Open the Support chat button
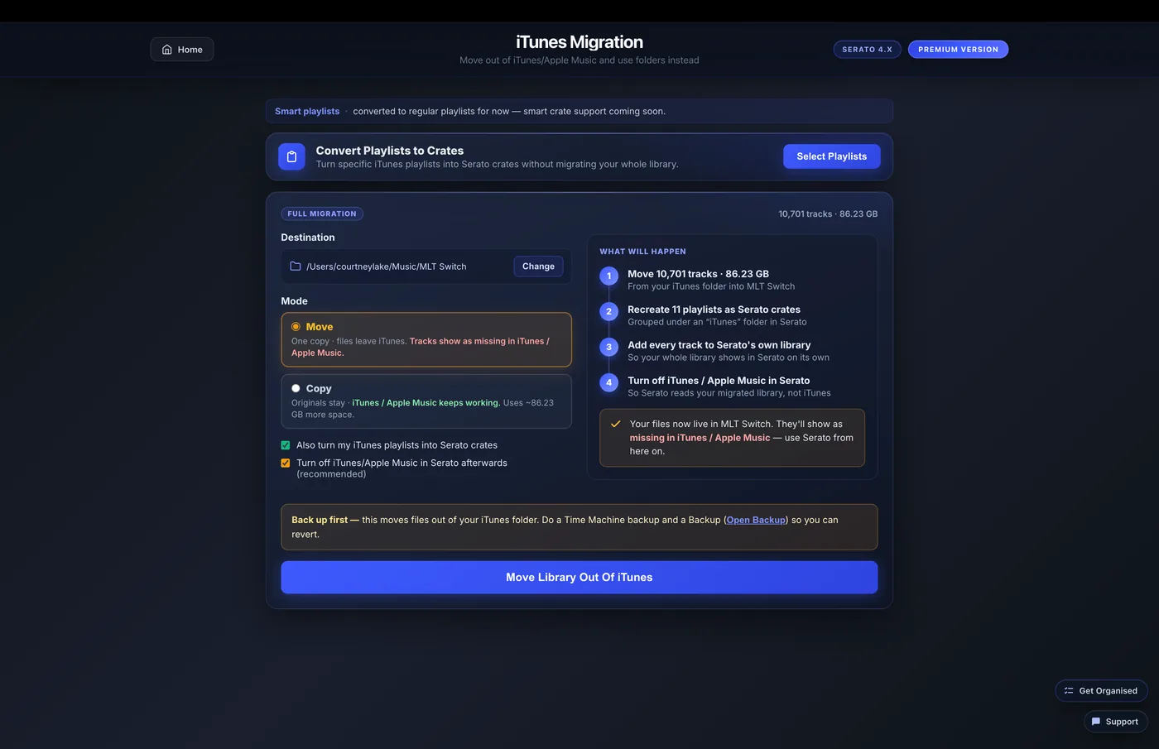 click(x=1116, y=722)
